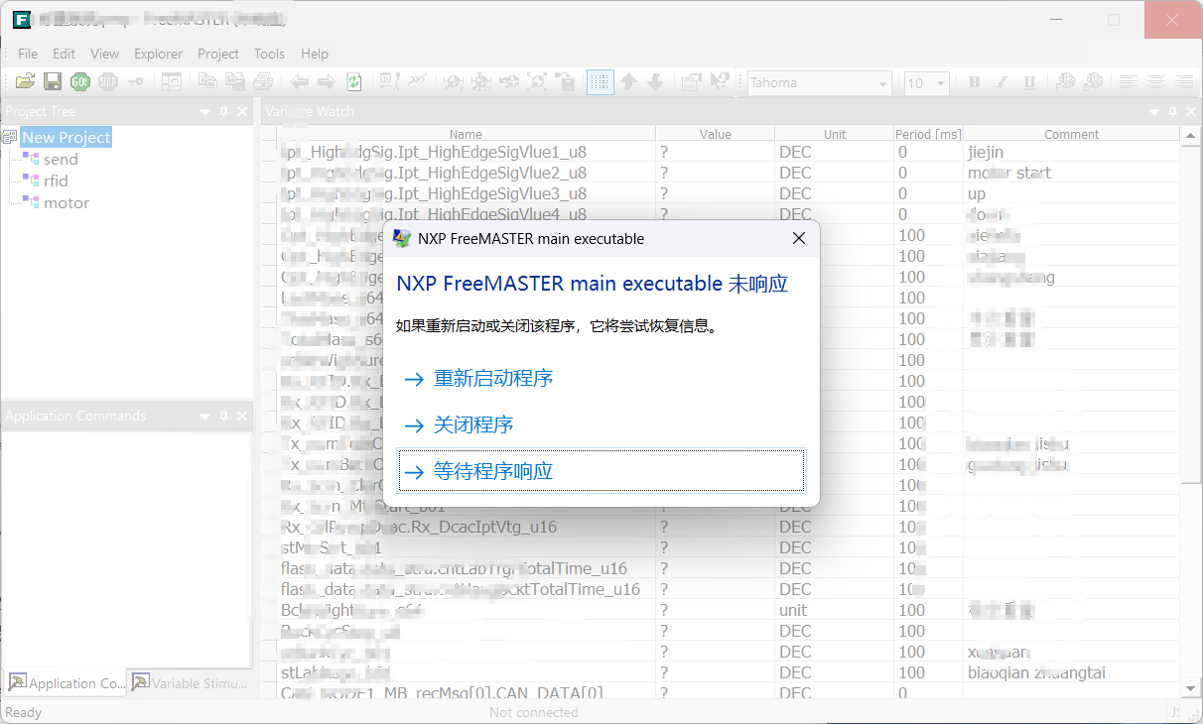The image size is (1203, 724).
Task: Move the variable down with the down arrow icon
Action: point(654,82)
